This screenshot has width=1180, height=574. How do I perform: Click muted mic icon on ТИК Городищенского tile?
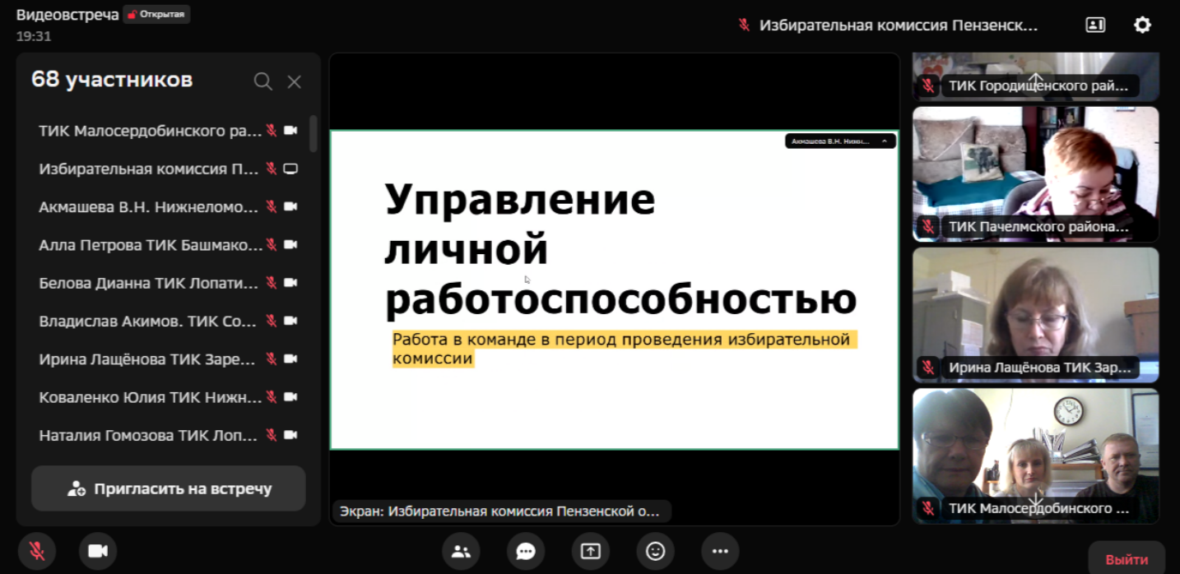coord(928,86)
